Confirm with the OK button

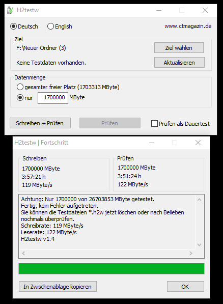click(185, 287)
